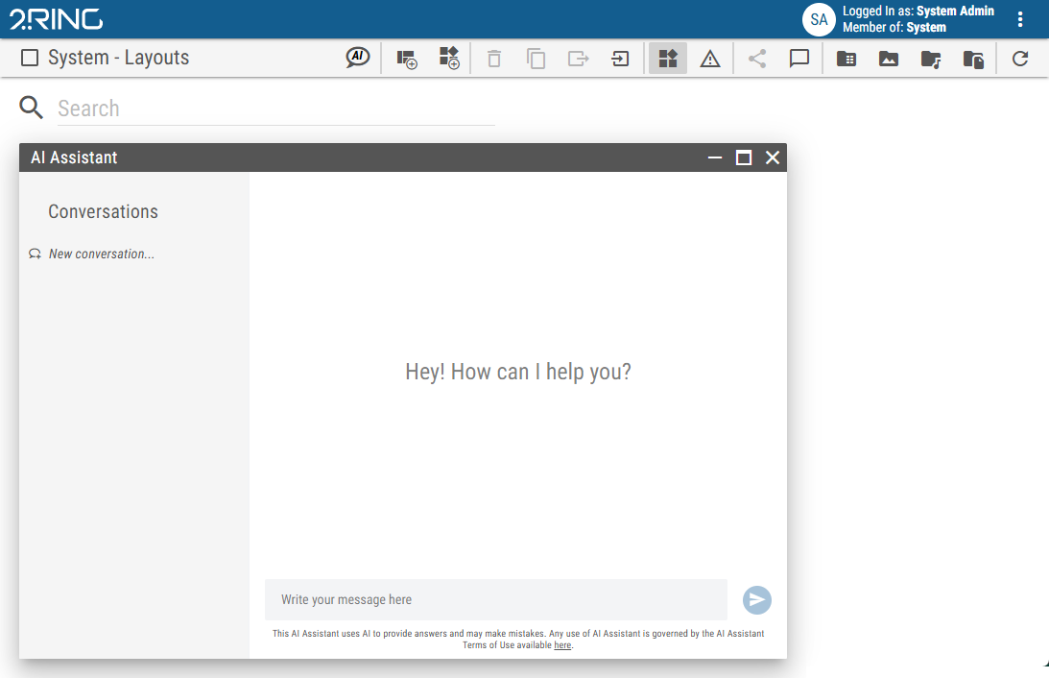Import layouts
The image size is (1049, 678).
(x=619, y=59)
